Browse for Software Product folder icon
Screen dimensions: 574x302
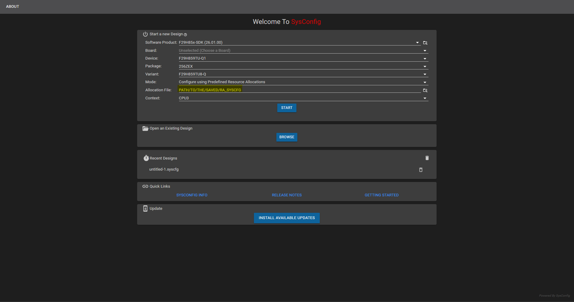click(x=425, y=43)
